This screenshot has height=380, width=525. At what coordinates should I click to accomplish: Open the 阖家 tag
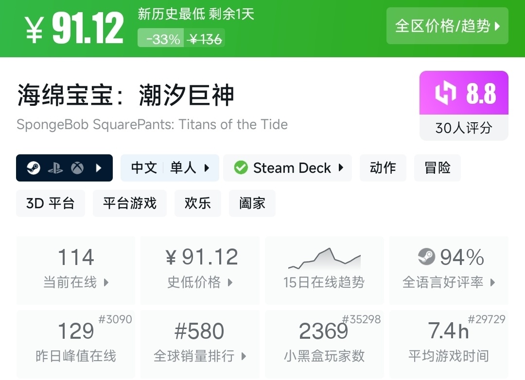252,203
